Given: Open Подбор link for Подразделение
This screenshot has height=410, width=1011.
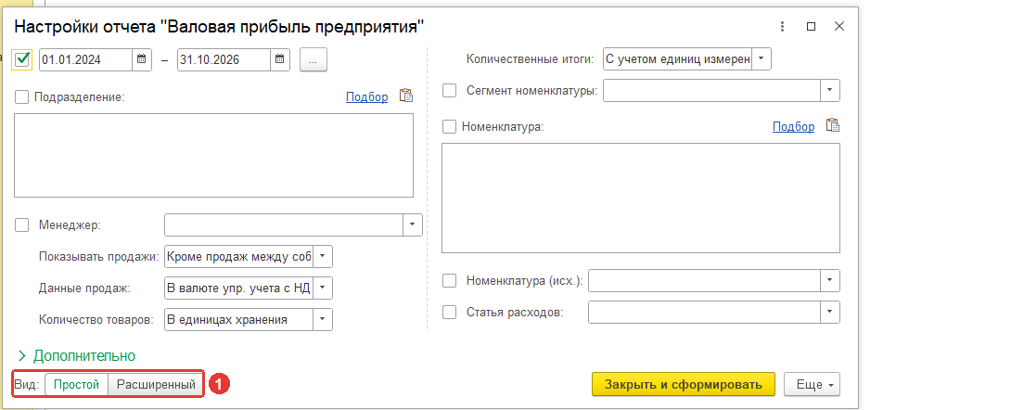Looking at the screenshot, I should [367, 96].
